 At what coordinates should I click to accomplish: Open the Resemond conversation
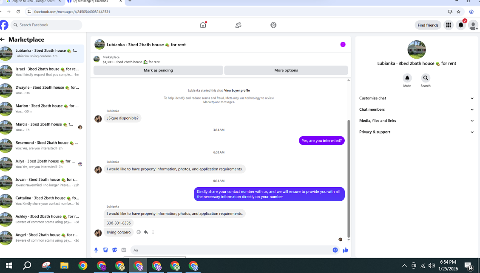[42, 145]
